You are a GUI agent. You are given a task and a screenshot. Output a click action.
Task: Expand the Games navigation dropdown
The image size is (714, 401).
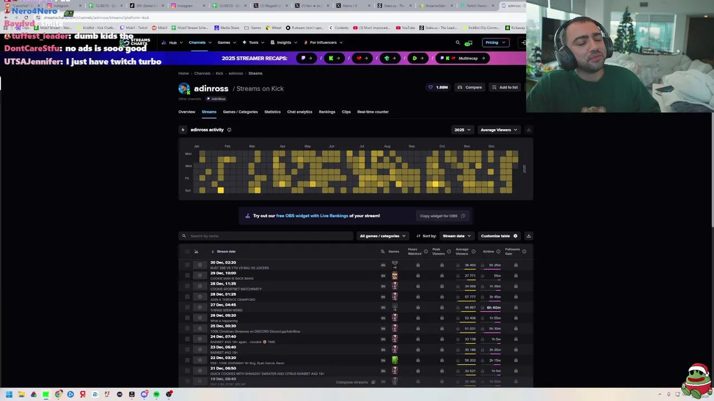pyautogui.click(x=226, y=42)
